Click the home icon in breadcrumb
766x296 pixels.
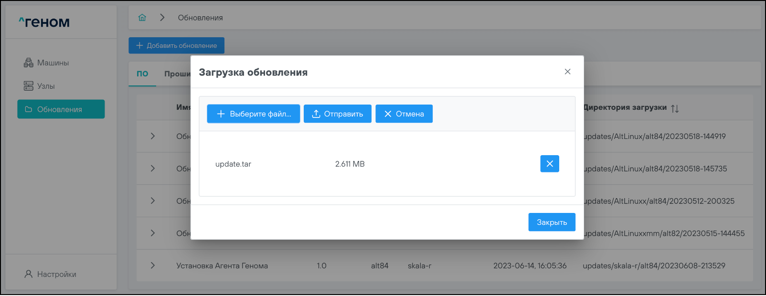142,18
